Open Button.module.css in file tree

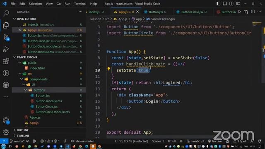[48, 101]
